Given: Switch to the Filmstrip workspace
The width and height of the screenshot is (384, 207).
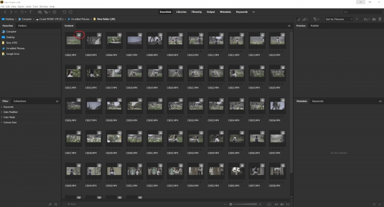Looking at the screenshot, I should (x=196, y=12).
